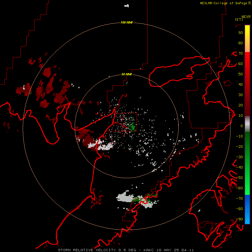The height and width of the screenshot is (252, 252).
Task: Click the large gray echo south of radar
Action: (125, 197)
